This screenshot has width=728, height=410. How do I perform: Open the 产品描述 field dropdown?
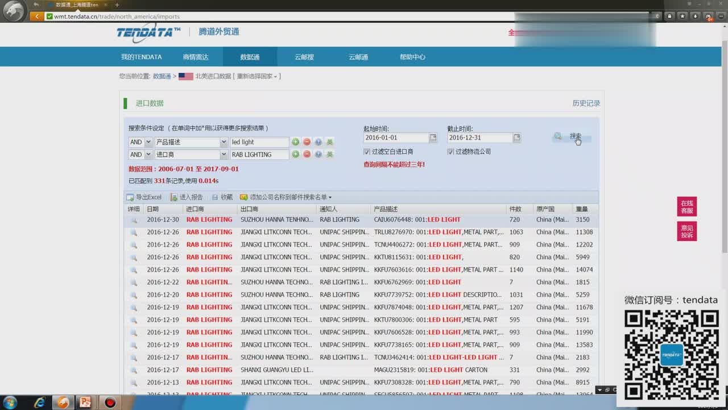coord(224,142)
